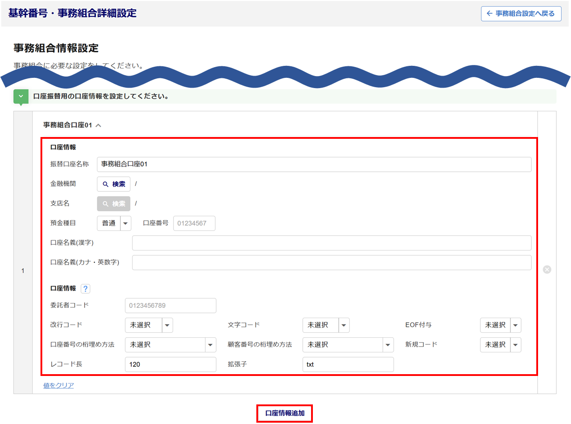This screenshot has height=424, width=571.
Task: Open the 新規コード dropdown
Action: [500, 345]
